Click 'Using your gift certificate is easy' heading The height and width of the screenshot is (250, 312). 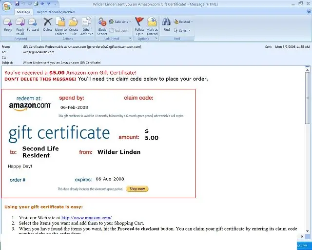pos(43,207)
